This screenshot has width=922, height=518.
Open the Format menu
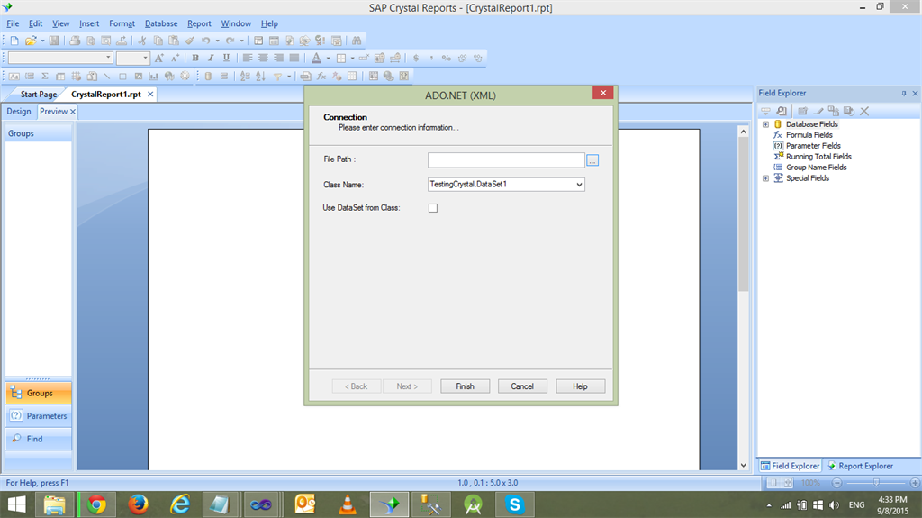(122, 23)
